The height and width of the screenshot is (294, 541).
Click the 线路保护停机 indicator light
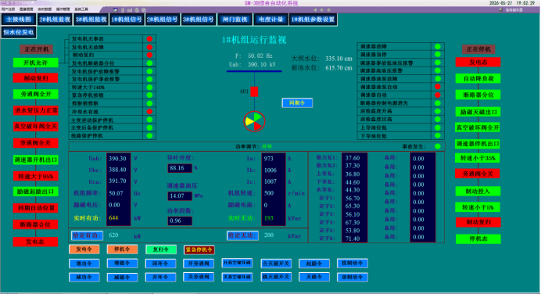pos(149,135)
